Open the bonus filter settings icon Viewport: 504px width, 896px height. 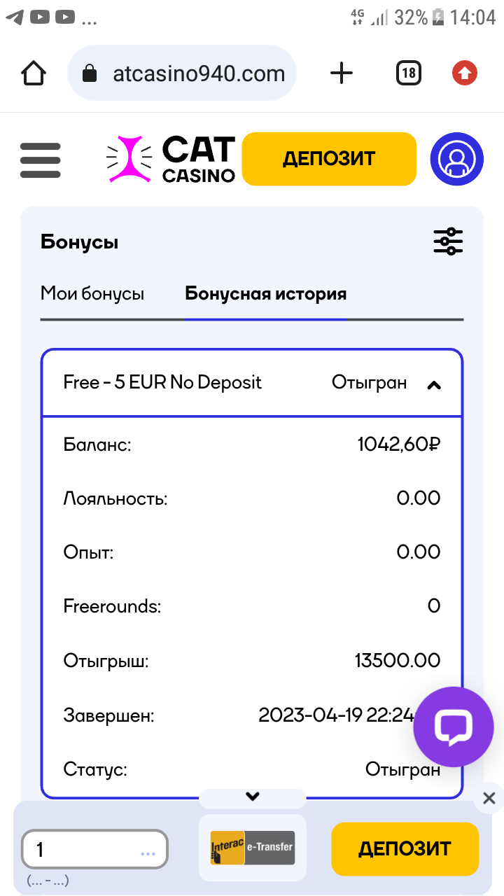tap(448, 241)
